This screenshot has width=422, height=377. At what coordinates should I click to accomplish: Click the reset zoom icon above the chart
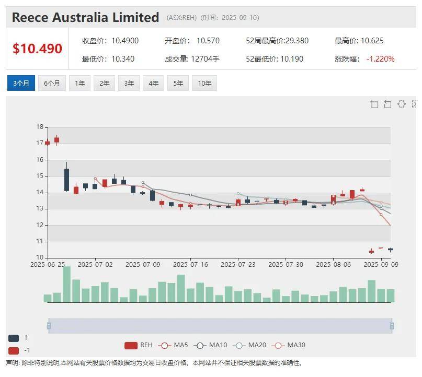[387, 104]
